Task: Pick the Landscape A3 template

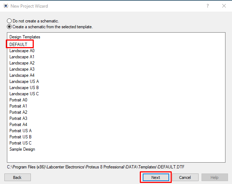Action: [22, 69]
